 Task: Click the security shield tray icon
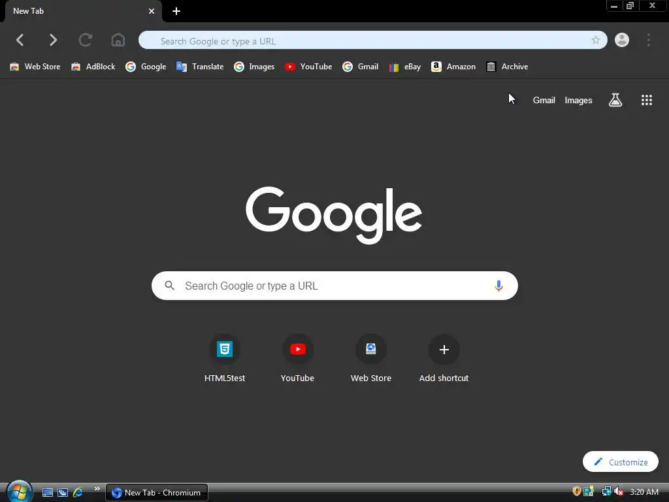[x=576, y=492]
